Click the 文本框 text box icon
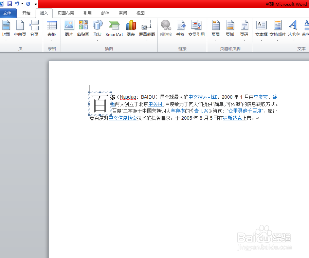 [x=261, y=25]
